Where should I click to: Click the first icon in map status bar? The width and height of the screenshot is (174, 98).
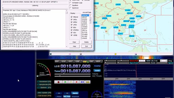coord(51,54)
